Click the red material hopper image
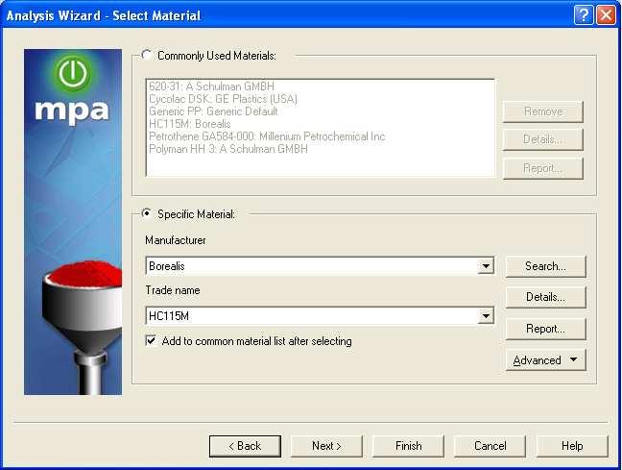622x470 pixels. (83, 327)
